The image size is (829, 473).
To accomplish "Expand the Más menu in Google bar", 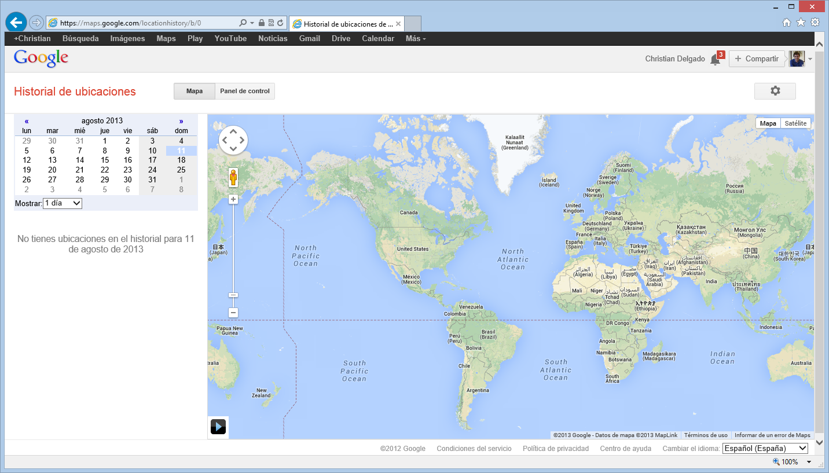I will click(x=416, y=39).
